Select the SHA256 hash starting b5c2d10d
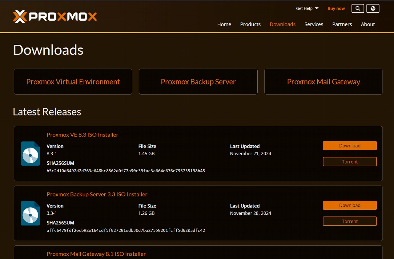The width and height of the screenshot is (394, 259). pos(126,171)
